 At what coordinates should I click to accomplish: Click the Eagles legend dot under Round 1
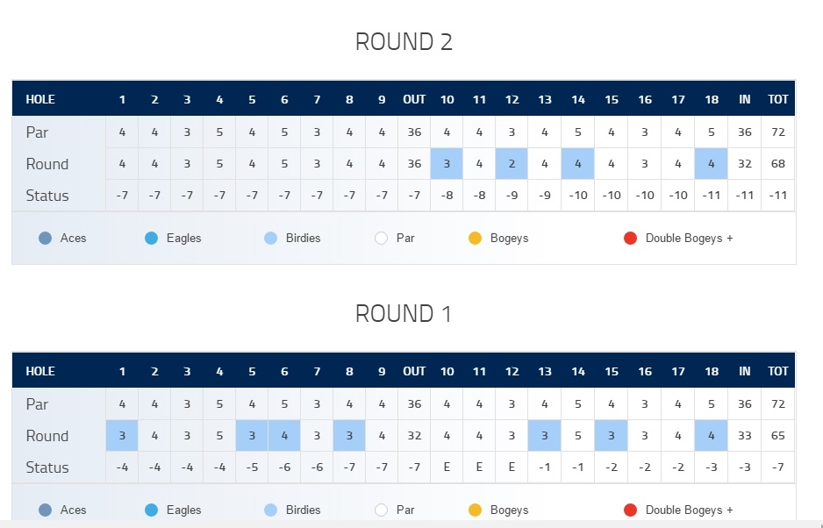point(151,510)
